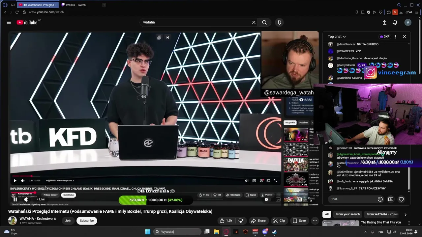Go back with the browser back arrow

point(5,12)
